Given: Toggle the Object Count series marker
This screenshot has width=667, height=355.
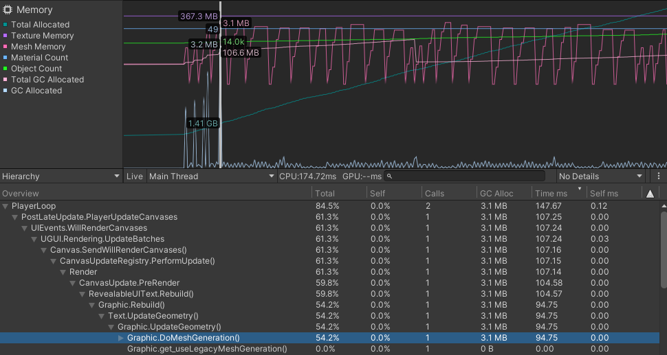Looking at the screenshot, I should point(5,69).
